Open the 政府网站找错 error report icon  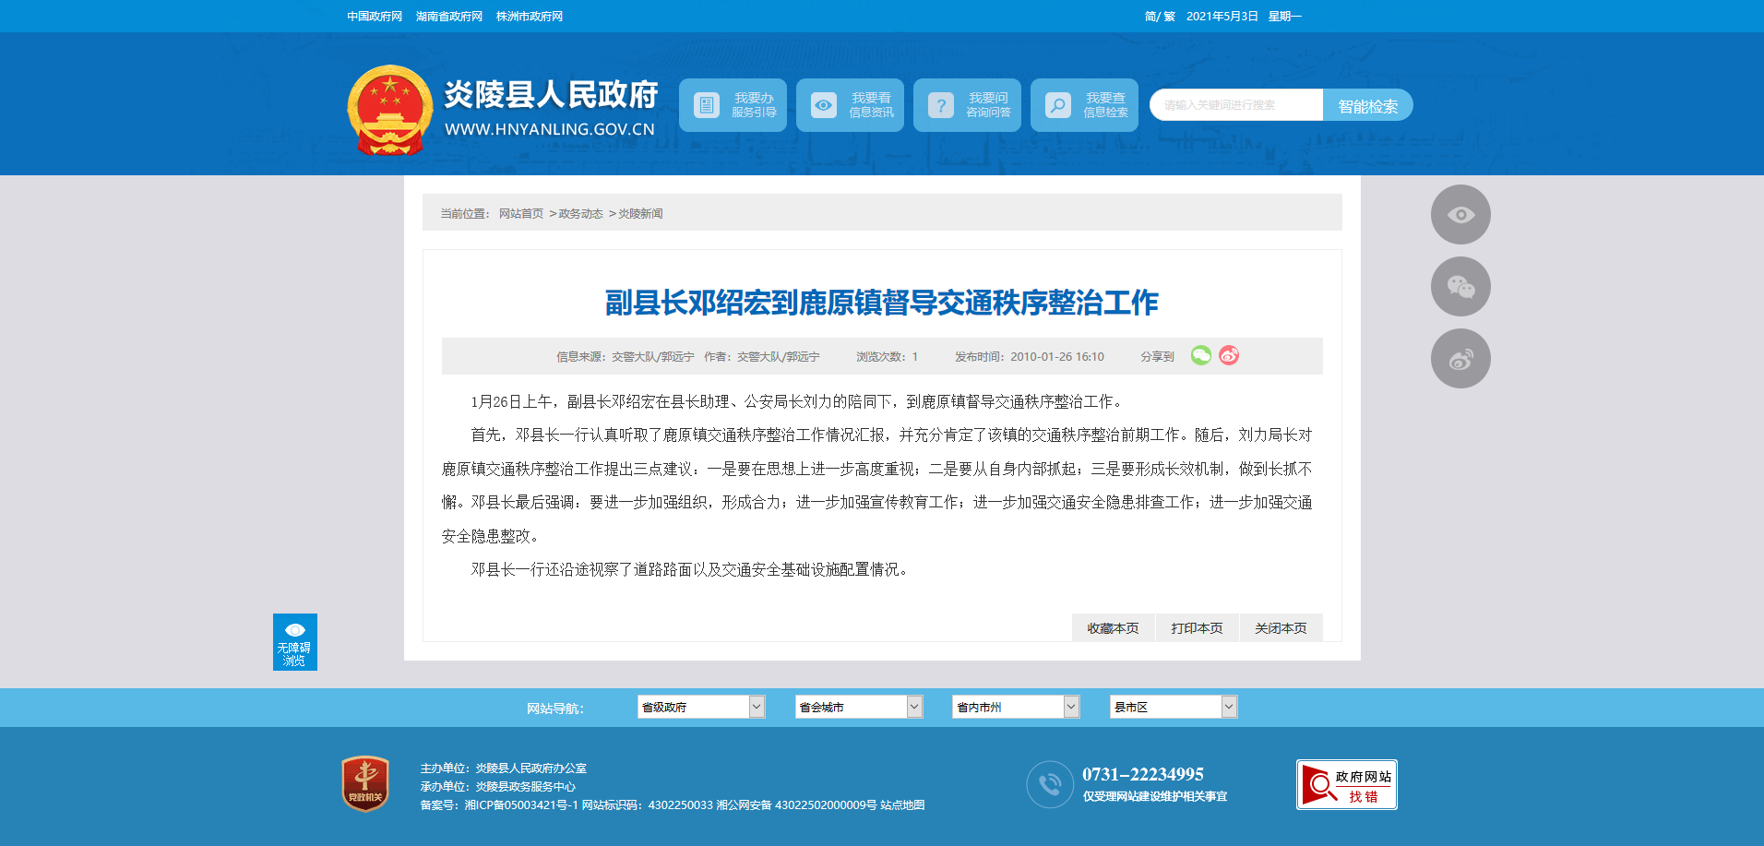pos(1346,785)
